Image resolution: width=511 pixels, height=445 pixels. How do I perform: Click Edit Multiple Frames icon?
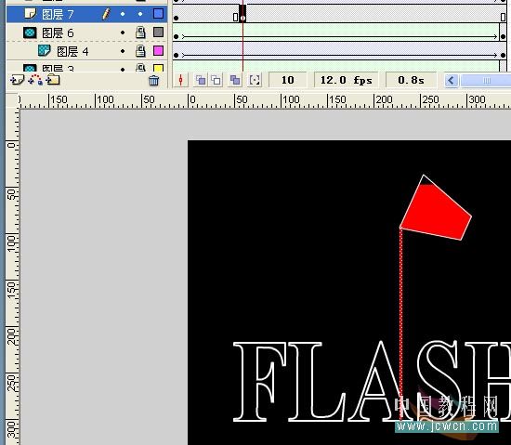tap(235, 80)
